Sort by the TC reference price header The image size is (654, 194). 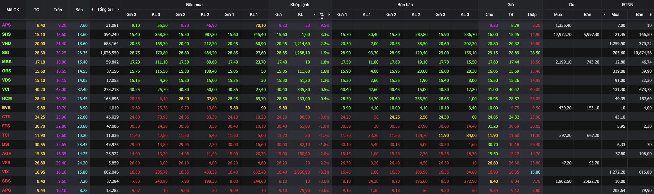36,10
